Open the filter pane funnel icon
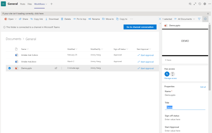212x133 pixels. click(199, 19)
